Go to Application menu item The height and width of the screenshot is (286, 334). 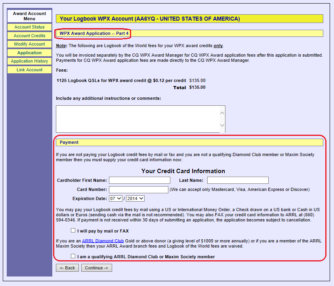click(x=29, y=53)
